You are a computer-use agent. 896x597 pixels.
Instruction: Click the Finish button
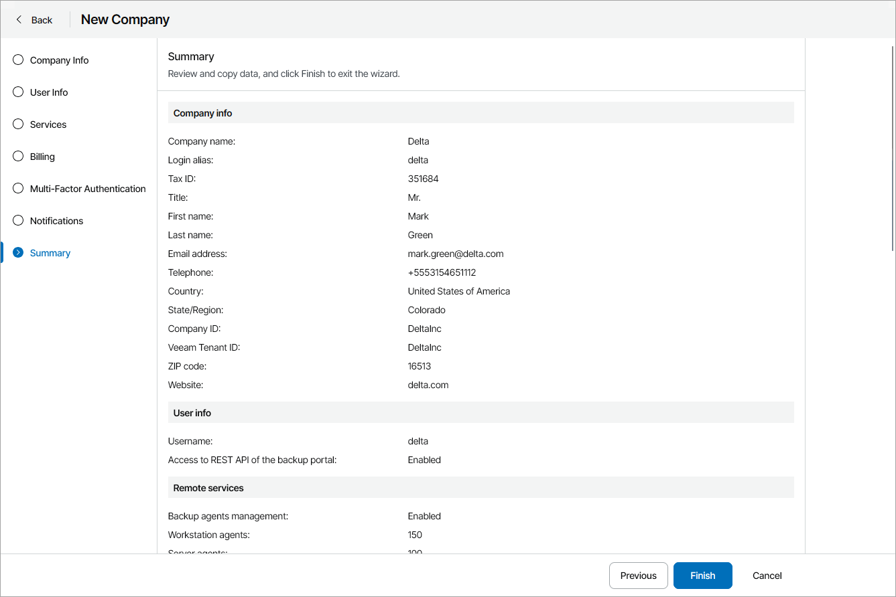[x=702, y=576]
